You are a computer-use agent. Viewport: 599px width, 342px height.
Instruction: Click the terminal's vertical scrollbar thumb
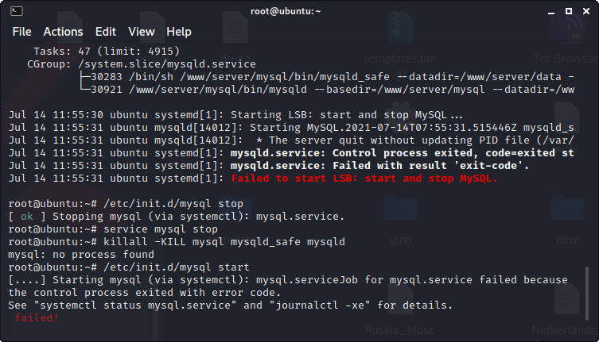tap(588, 298)
